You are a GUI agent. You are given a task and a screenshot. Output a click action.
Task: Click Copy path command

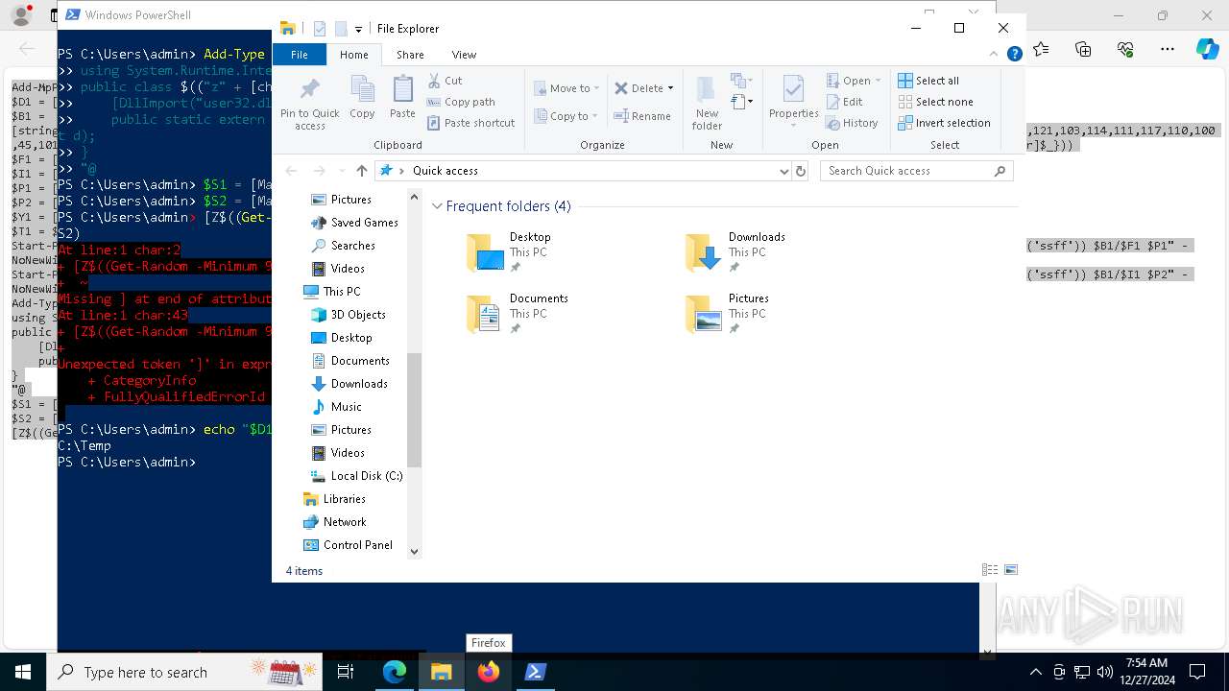point(461,102)
